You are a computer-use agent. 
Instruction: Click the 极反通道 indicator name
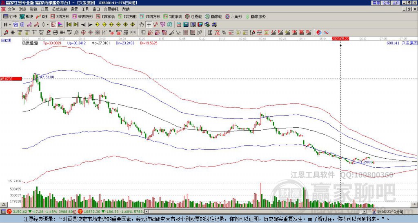(30, 43)
